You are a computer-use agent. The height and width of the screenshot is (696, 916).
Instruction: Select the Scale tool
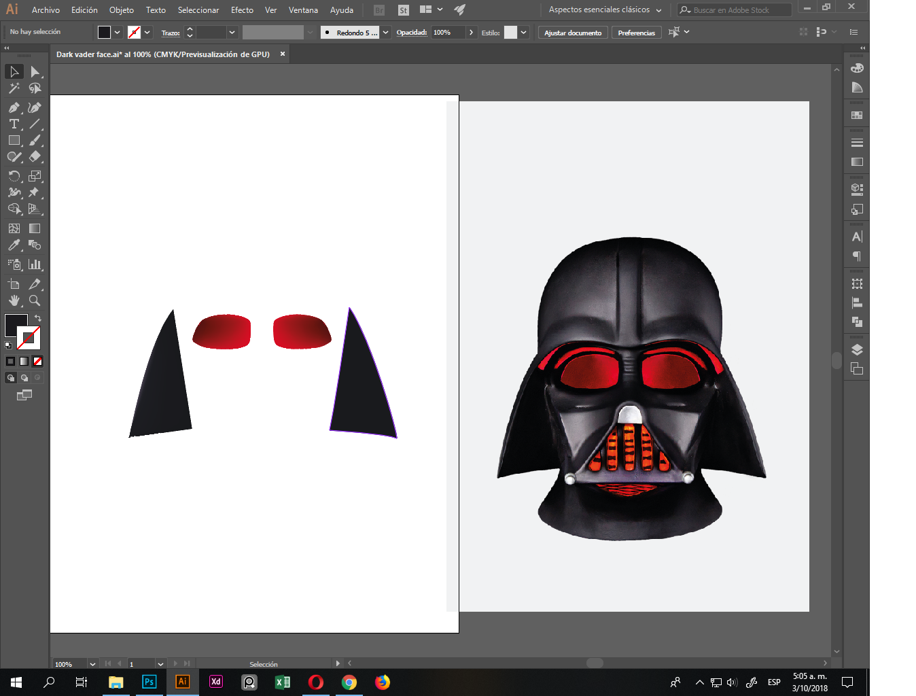pos(35,176)
